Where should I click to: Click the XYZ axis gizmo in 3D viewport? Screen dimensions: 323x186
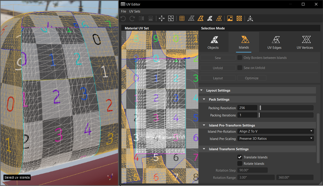(x=110, y=177)
